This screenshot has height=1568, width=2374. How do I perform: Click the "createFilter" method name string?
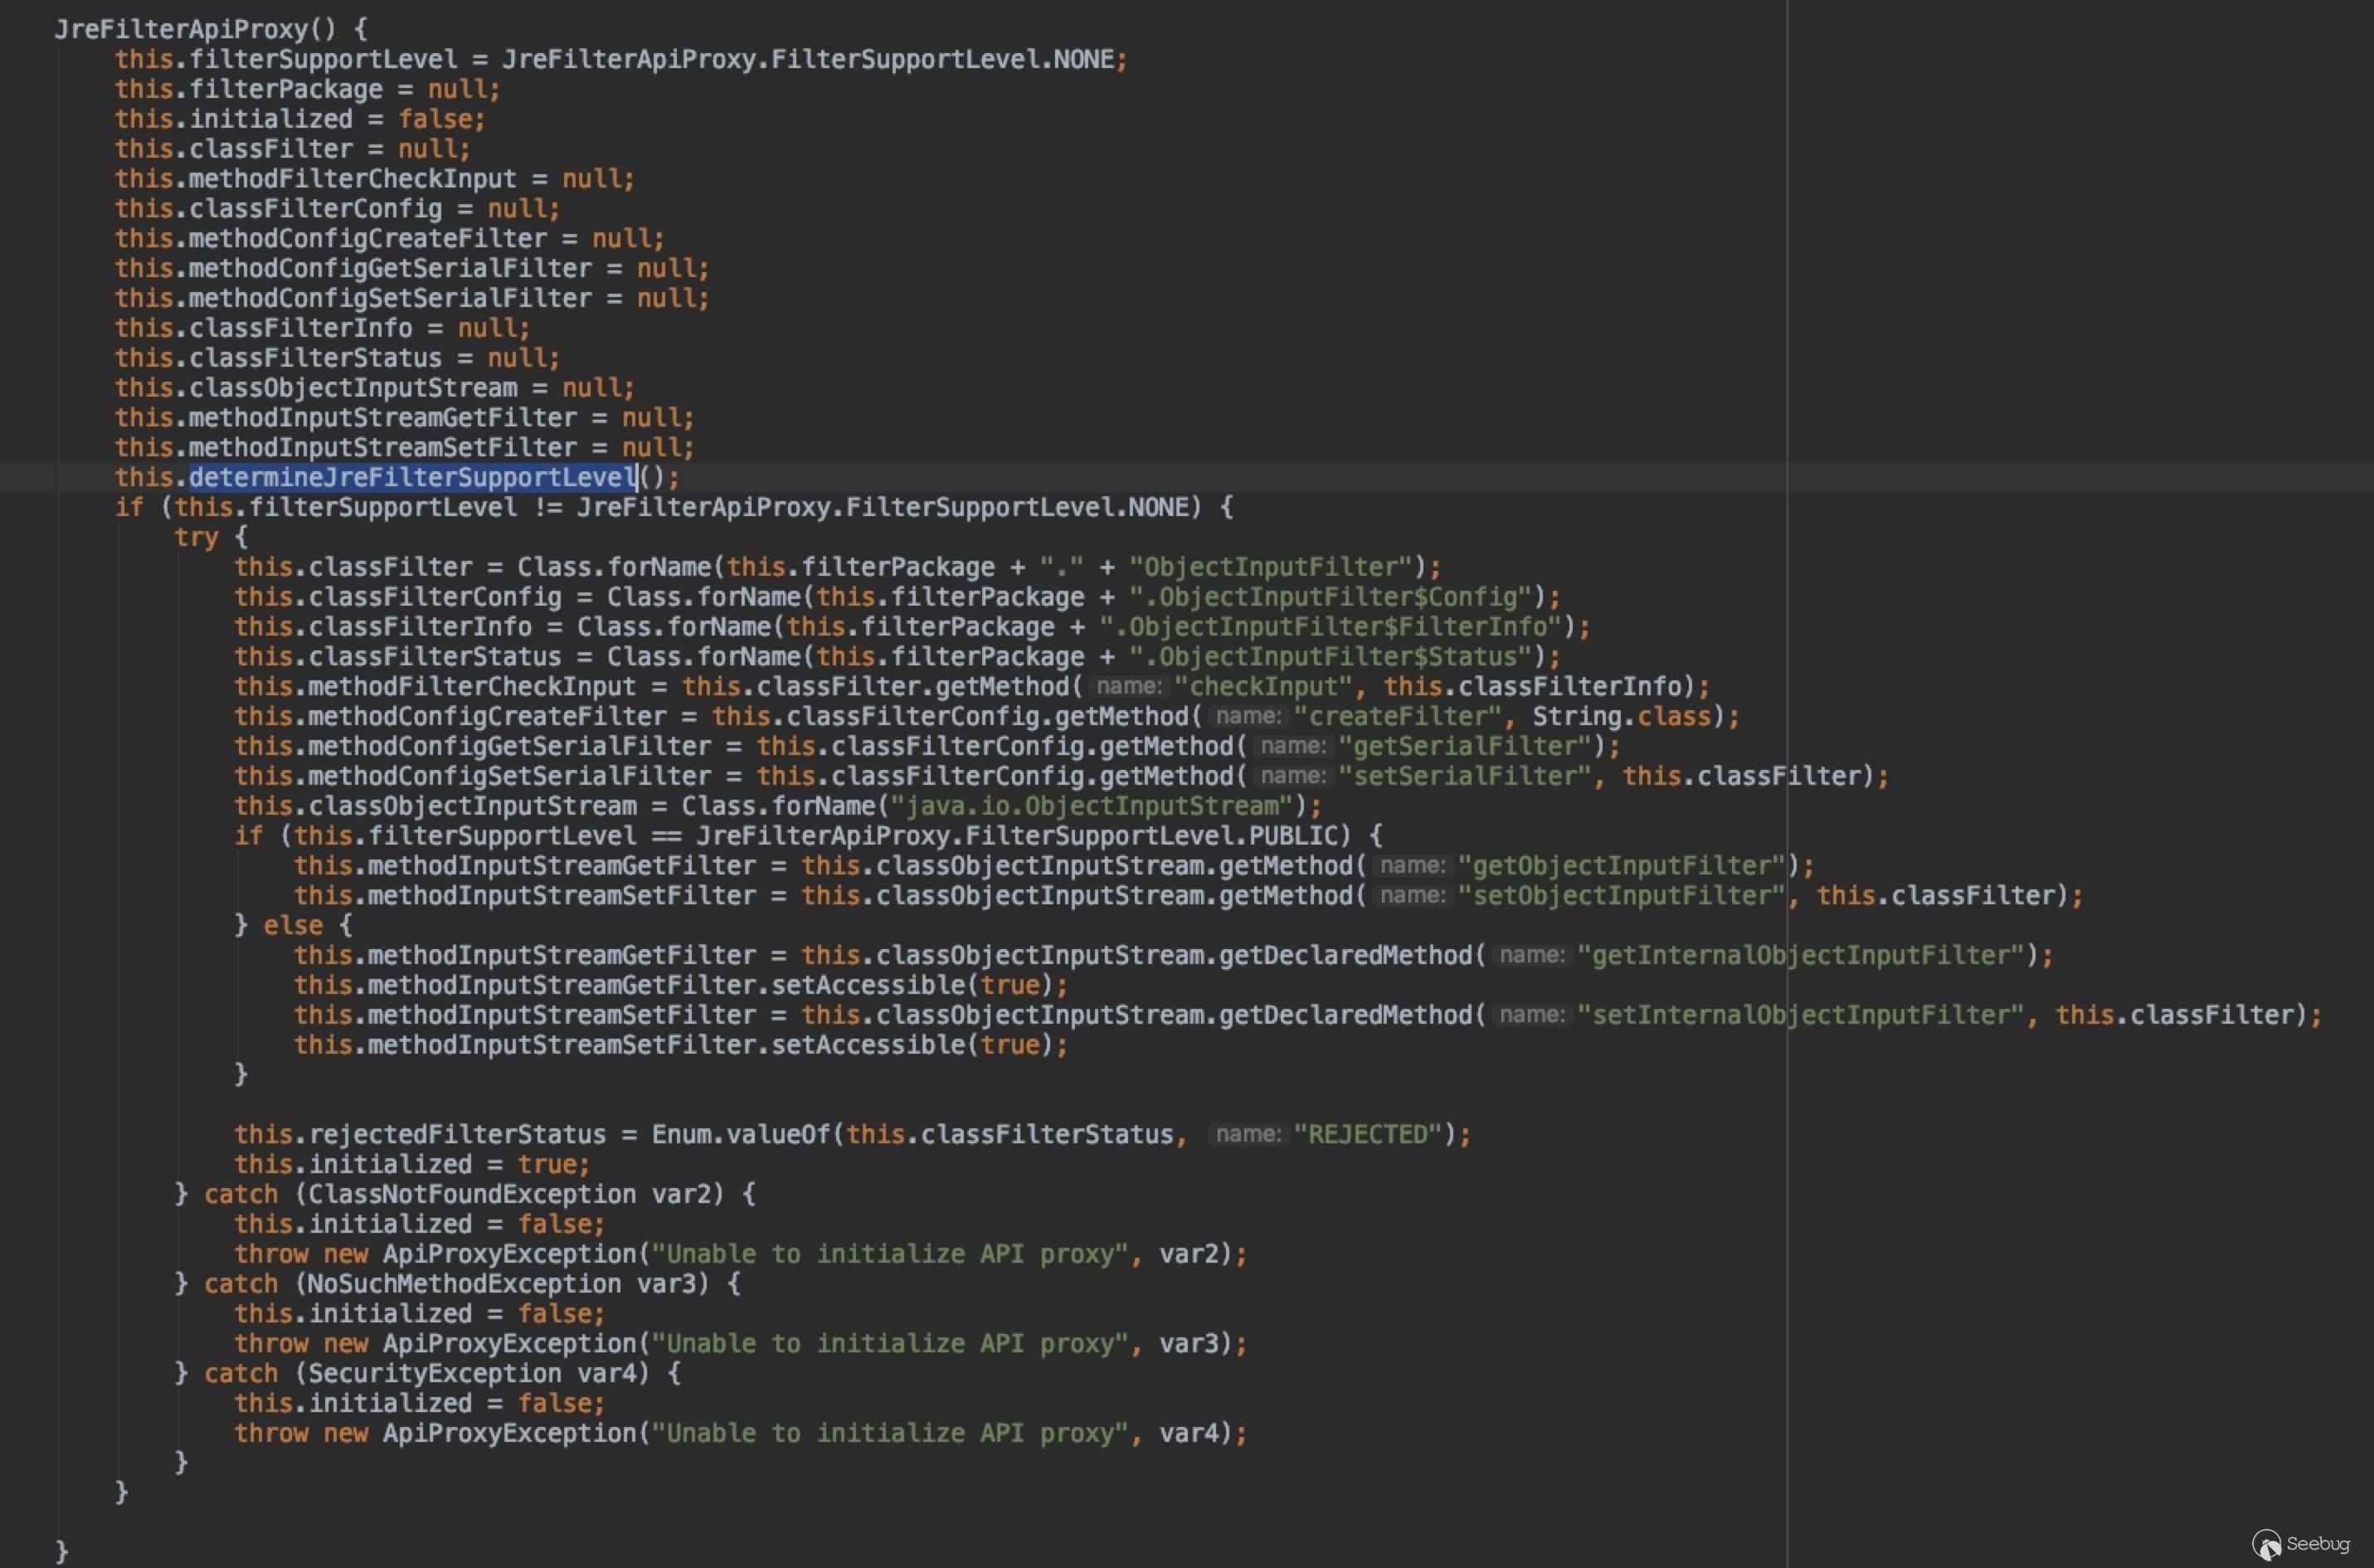pos(1398,717)
